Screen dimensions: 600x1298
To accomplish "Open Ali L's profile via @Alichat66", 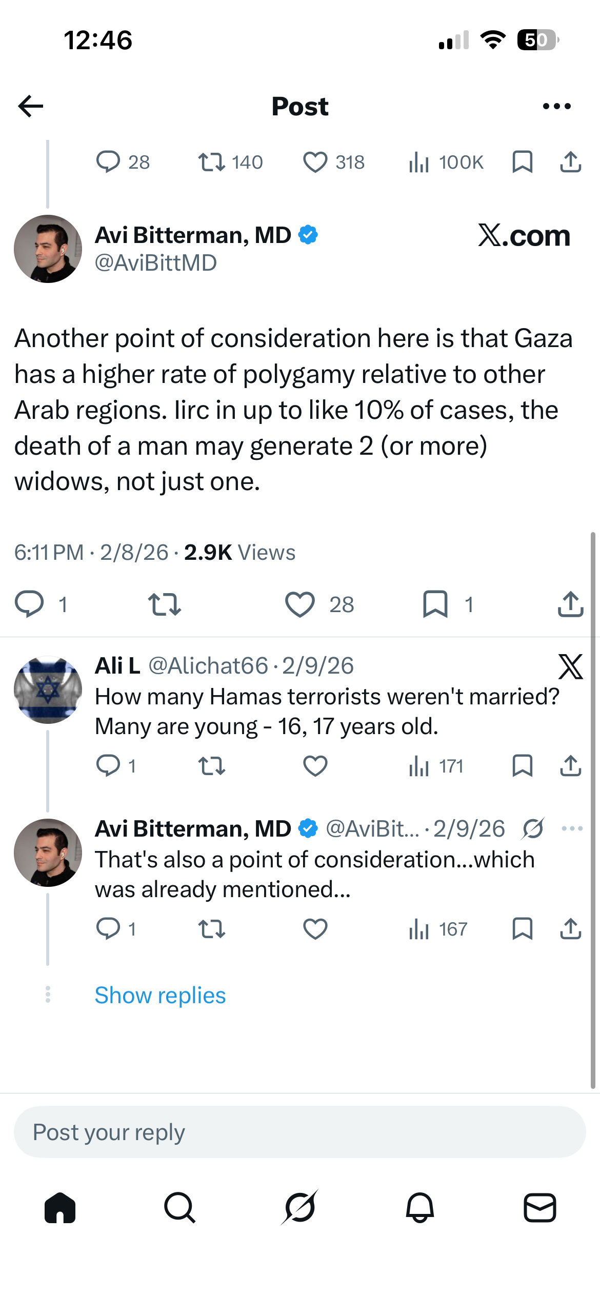I will pyautogui.click(x=208, y=666).
